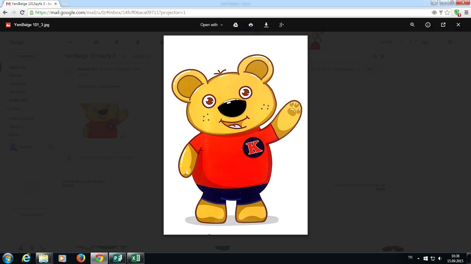Click bear attachment thumbnail in email

click(105, 120)
